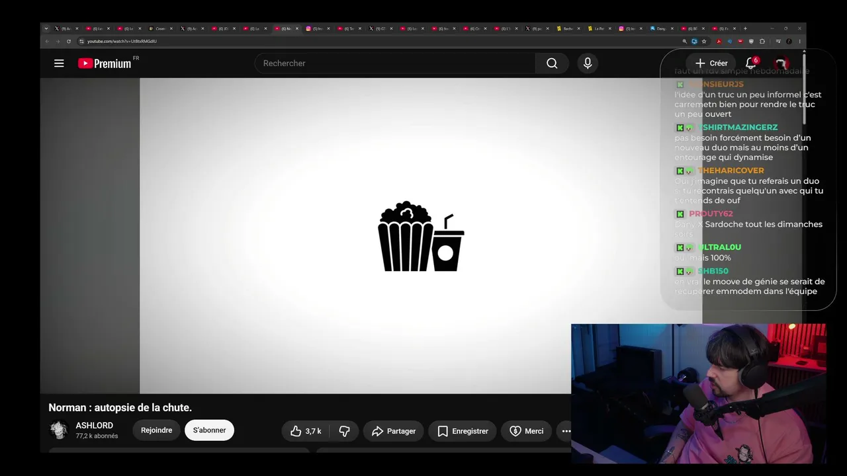Open the Extensions puzzle piece menu
Screen dimensions: 847x476
762,41
